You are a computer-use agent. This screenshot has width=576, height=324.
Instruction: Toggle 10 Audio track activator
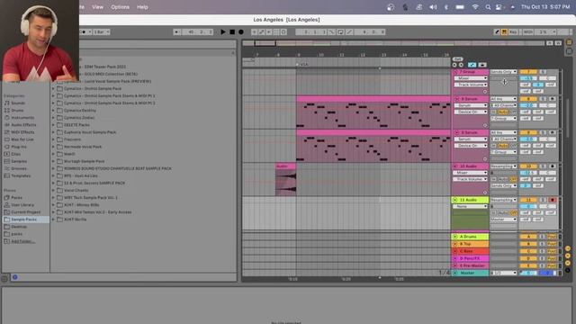pos(528,166)
